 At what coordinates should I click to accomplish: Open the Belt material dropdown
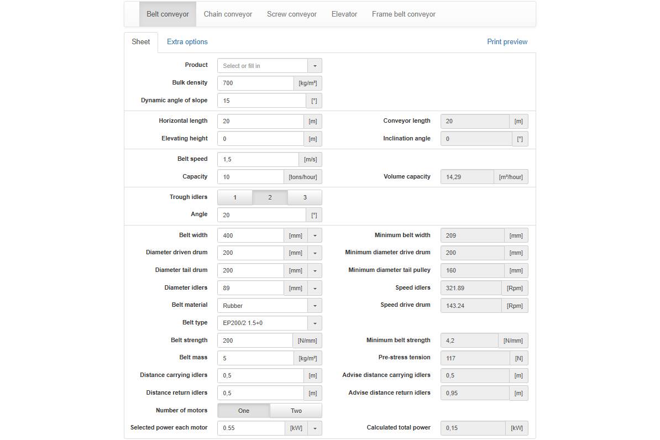point(315,306)
